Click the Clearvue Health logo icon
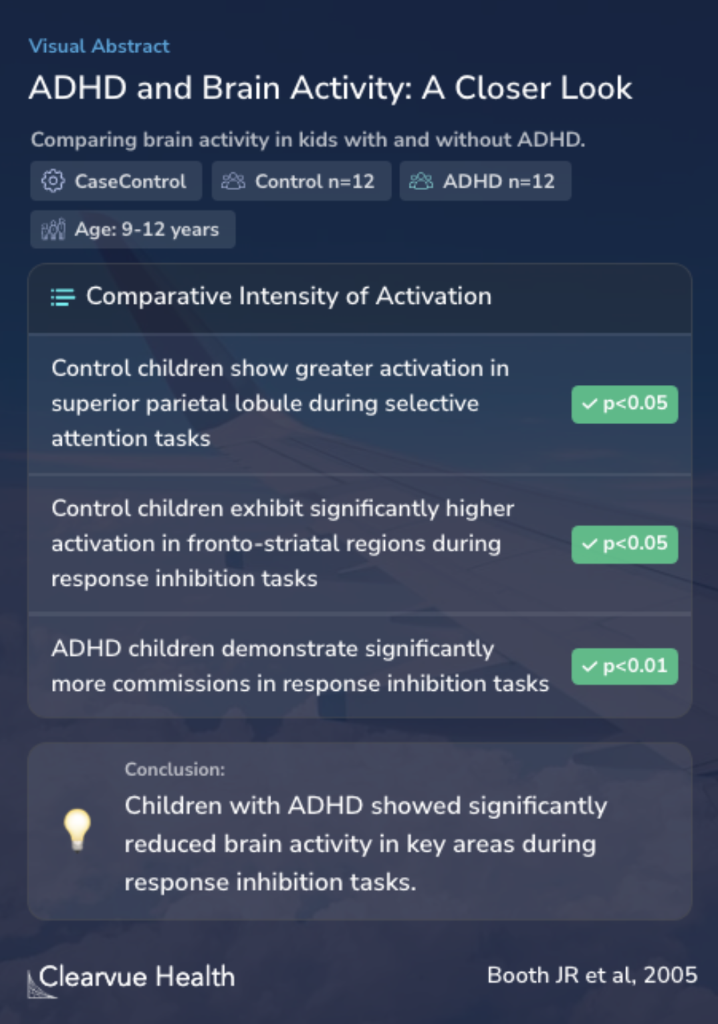Screen dimensions: 718x1024 (40, 984)
